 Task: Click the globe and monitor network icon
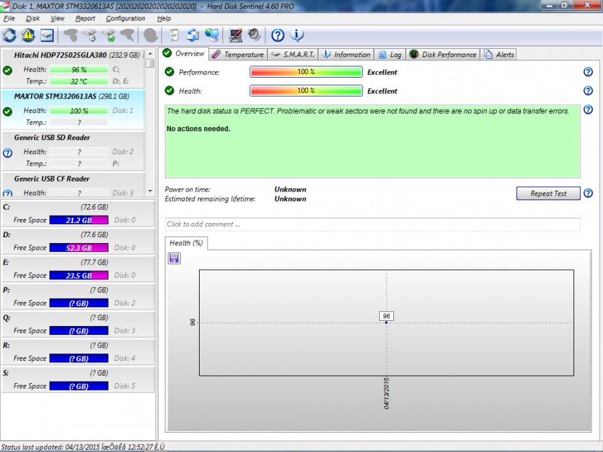(212, 35)
